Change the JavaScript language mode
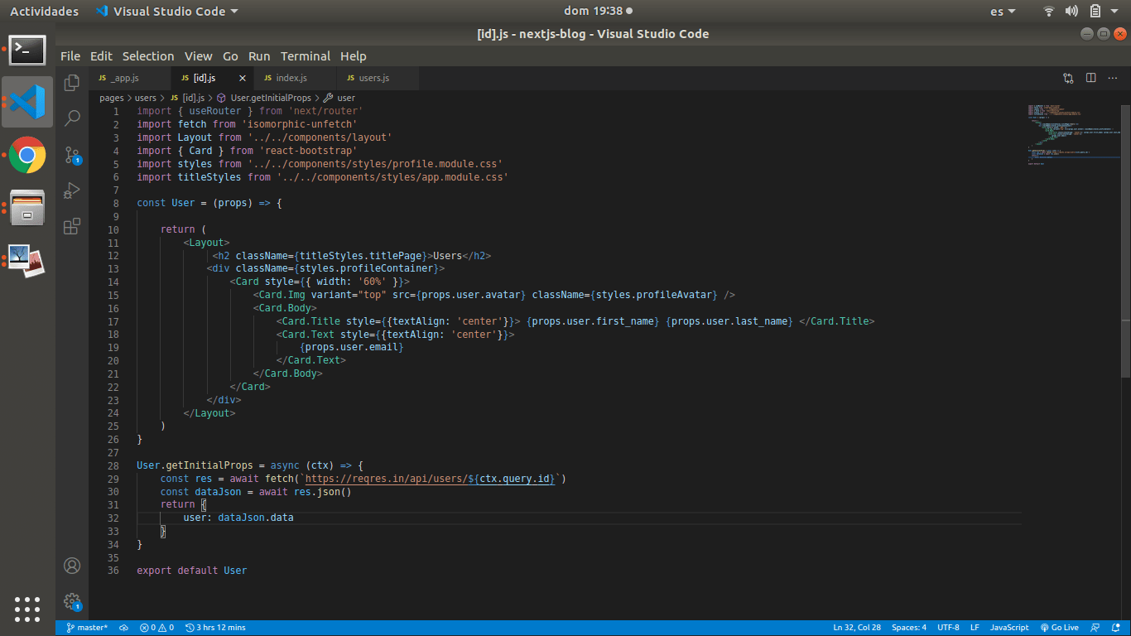Viewport: 1131px width, 636px height. click(x=1009, y=628)
